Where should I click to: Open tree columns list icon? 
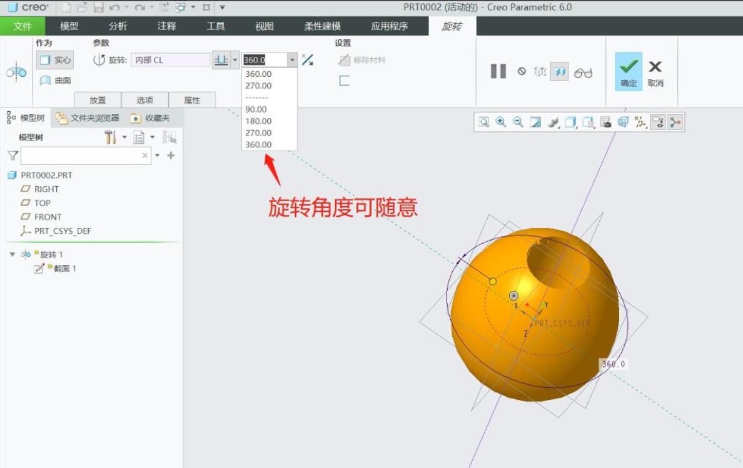click(139, 137)
